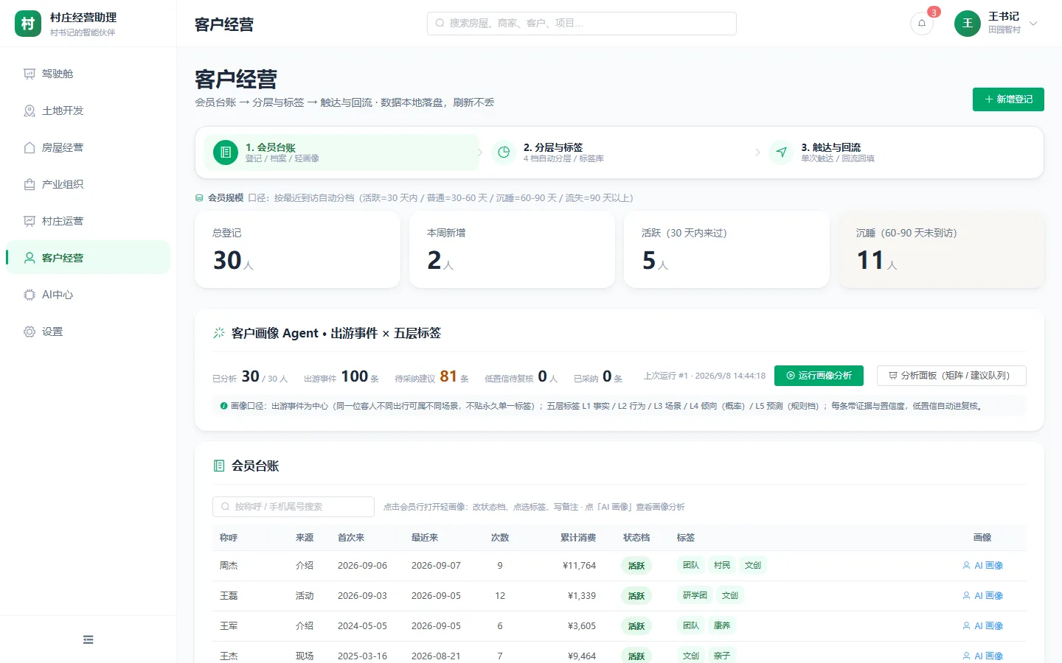This screenshot has width=1062, height=663.
Task: Open AI 画像 for 王军
Action: point(982,626)
